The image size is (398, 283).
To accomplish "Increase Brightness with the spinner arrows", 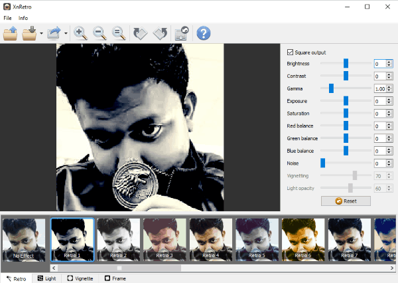I will [389, 62].
